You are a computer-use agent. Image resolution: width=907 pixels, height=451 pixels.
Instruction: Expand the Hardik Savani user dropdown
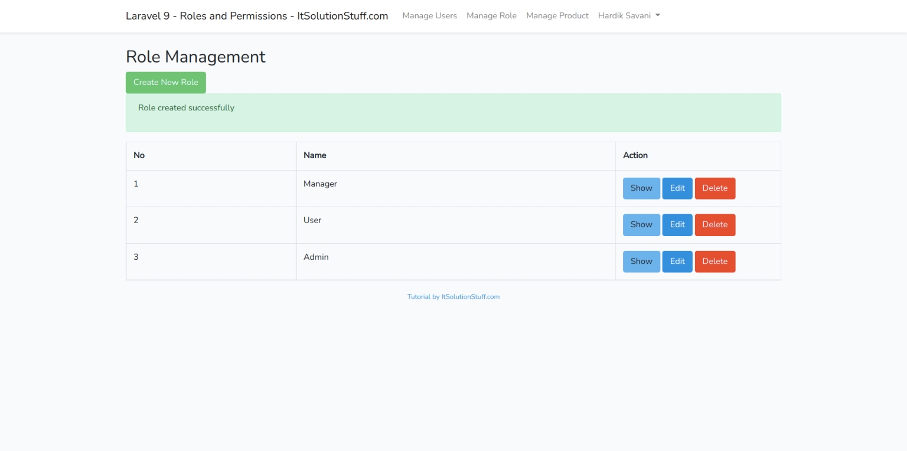coord(628,16)
